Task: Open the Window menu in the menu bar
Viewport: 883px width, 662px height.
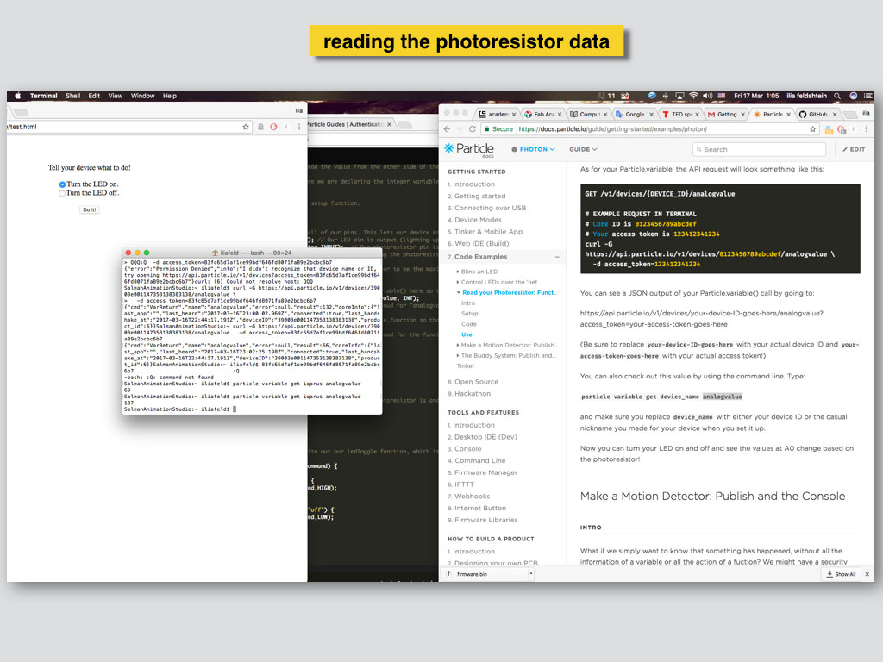Action: [142, 96]
